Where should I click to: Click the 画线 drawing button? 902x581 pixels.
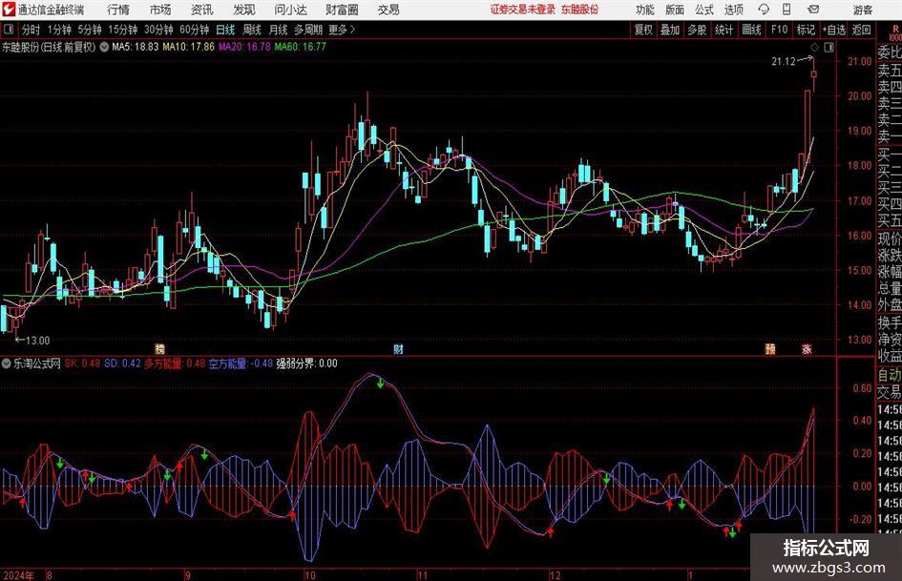click(x=752, y=30)
